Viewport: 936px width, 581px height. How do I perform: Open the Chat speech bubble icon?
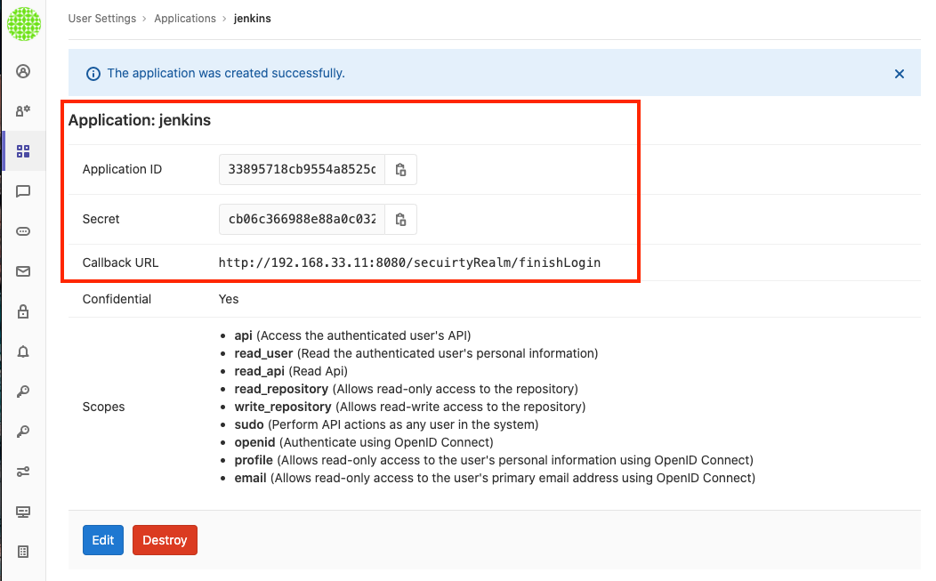(23, 191)
